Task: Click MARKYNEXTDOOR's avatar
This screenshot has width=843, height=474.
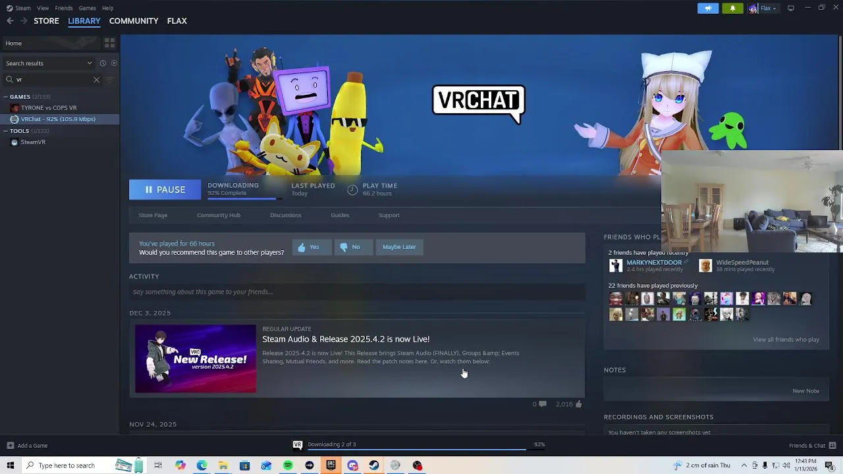Action: tap(616, 265)
